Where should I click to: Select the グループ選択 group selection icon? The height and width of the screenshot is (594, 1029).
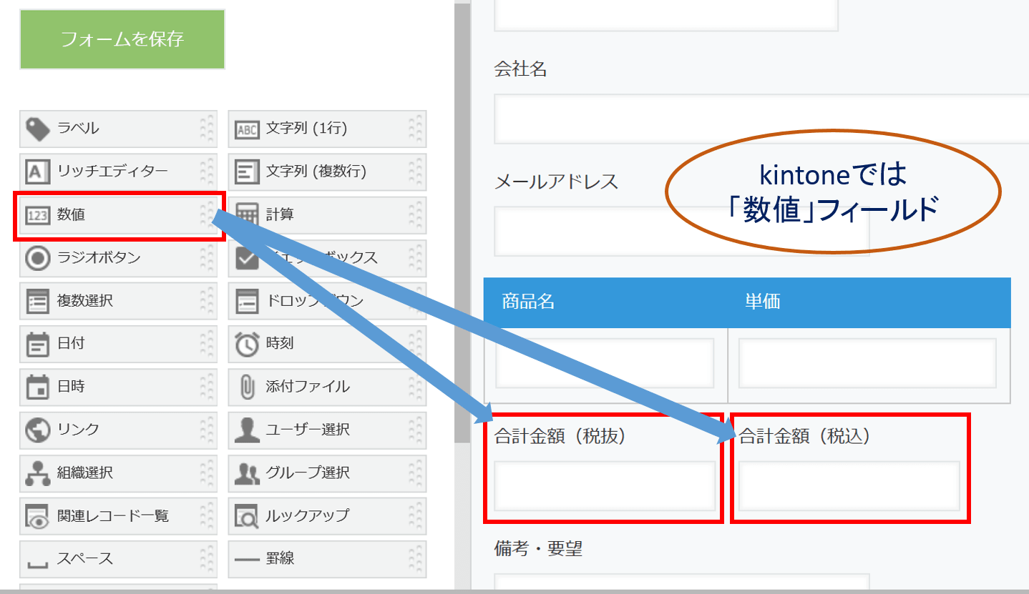(x=327, y=473)
